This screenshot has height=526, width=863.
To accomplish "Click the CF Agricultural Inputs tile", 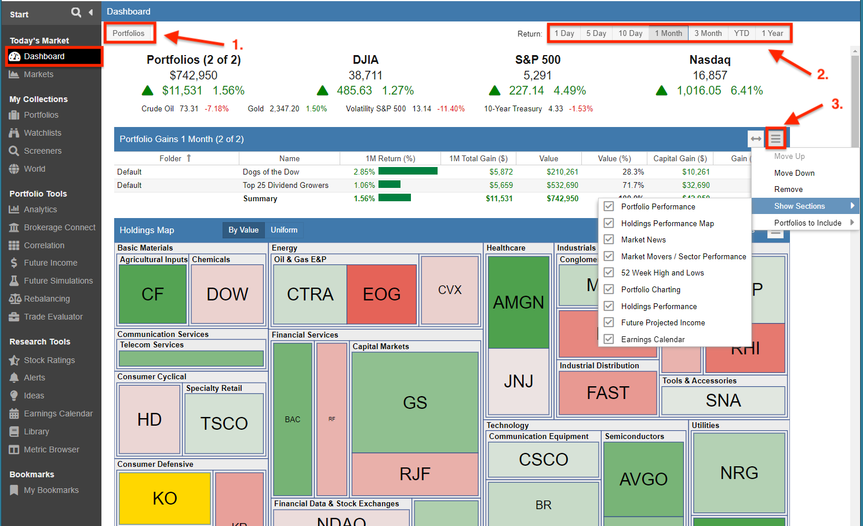I will [152, 294].
